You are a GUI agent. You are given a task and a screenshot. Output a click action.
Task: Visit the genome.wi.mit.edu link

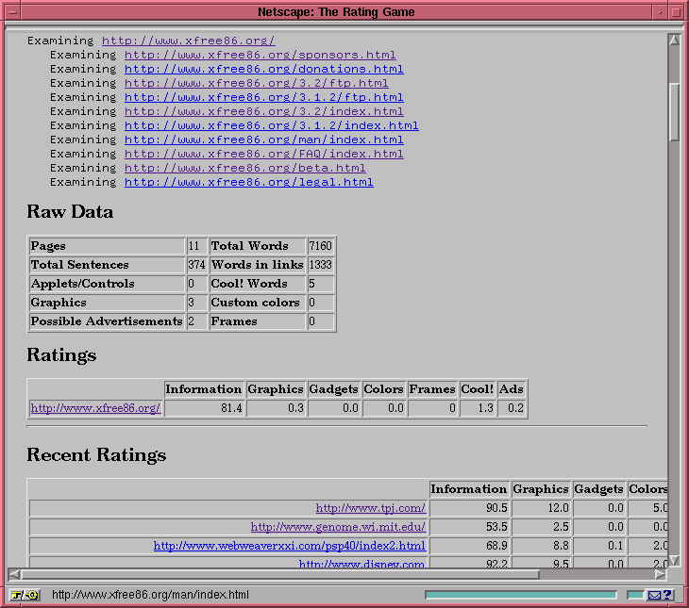click(338, 527)
